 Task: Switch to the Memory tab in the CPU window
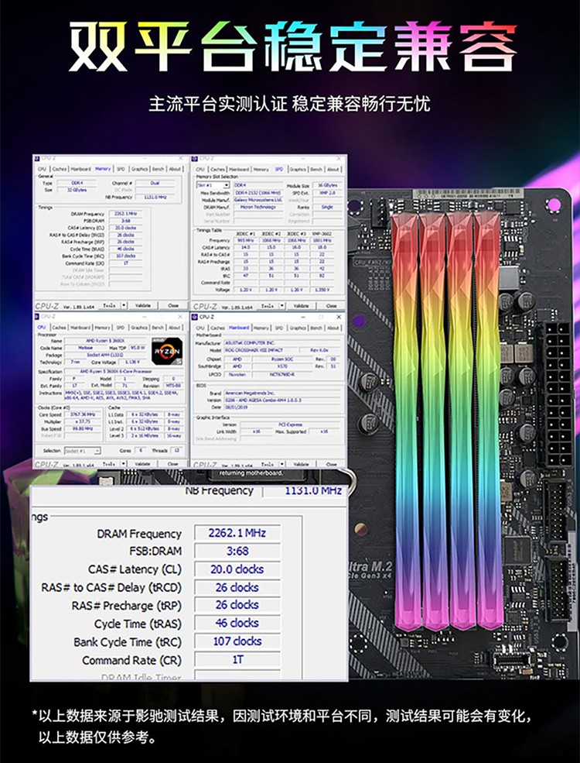pyautogui.click(x=103, y=328)
